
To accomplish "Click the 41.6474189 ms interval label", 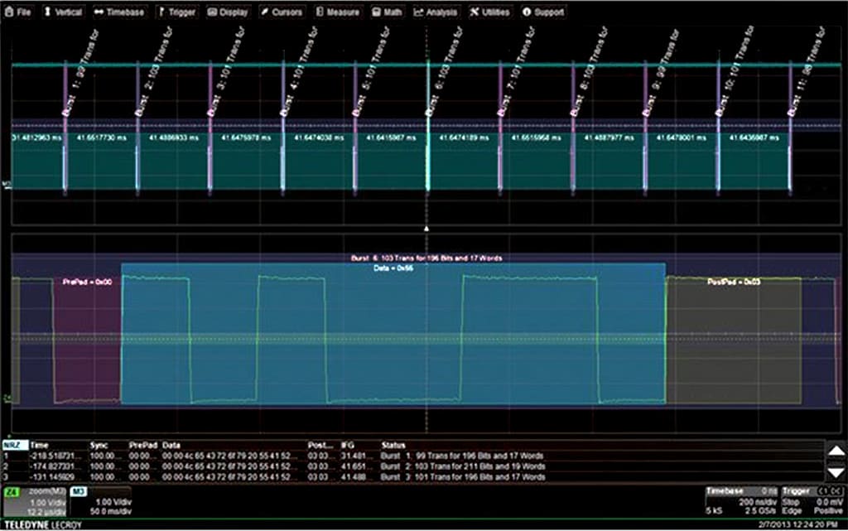I will (x=464, y=138).
